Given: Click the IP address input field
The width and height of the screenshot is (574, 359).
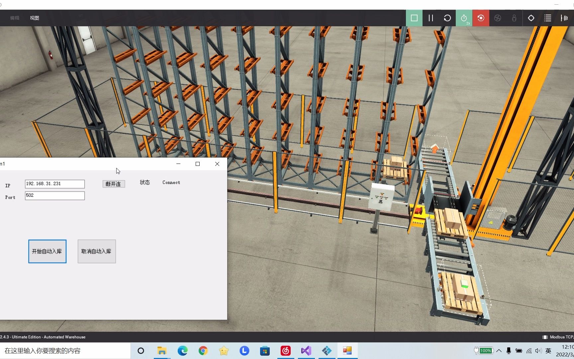Looking at the screenshot, I should pos(54,184).
